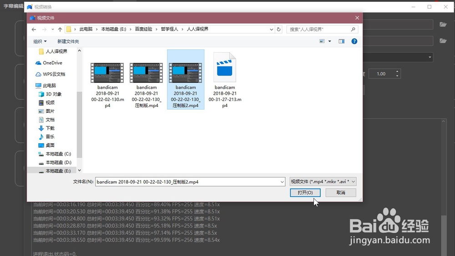Change the view layout icon
Screen dimensions: 455x256
click(x=322, y=41)
